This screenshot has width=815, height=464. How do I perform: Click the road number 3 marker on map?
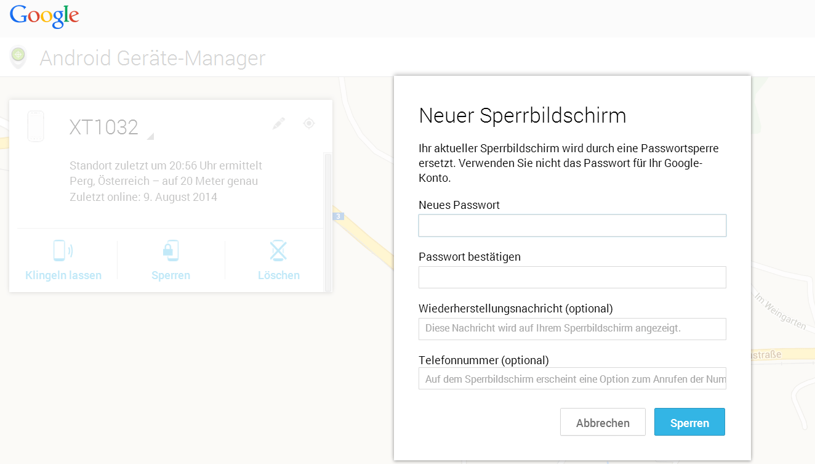tap(338, 216)
